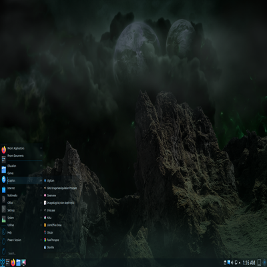Open the Games category
The width and height of the screenshot is (267, 267).
pos(25,173)
